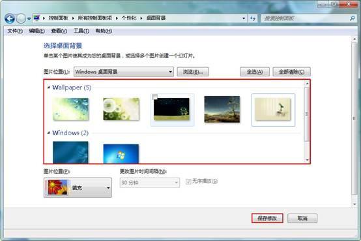Click the wallpaper list scrollbar thumb
The width and height of the screenshot is (361, 241).
(x=306, y=114)
